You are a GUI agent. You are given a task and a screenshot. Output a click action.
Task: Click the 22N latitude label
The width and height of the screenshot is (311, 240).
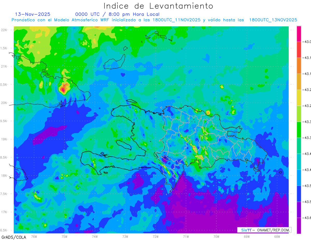[4, 30]
